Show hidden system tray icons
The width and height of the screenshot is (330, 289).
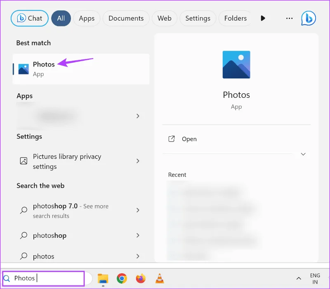tap(299, 278)
